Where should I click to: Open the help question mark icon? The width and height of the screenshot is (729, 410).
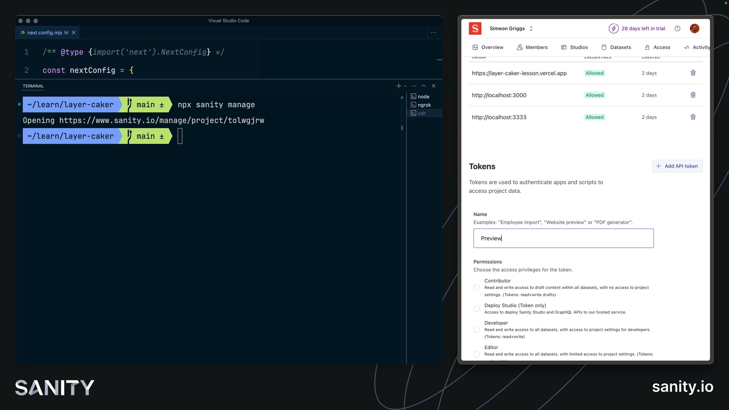point(677,28)
